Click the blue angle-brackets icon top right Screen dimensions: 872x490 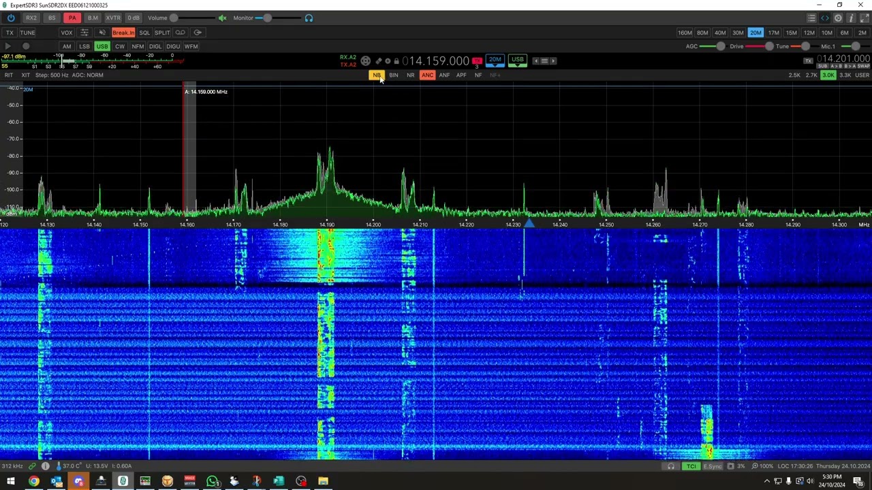[825, 18]
